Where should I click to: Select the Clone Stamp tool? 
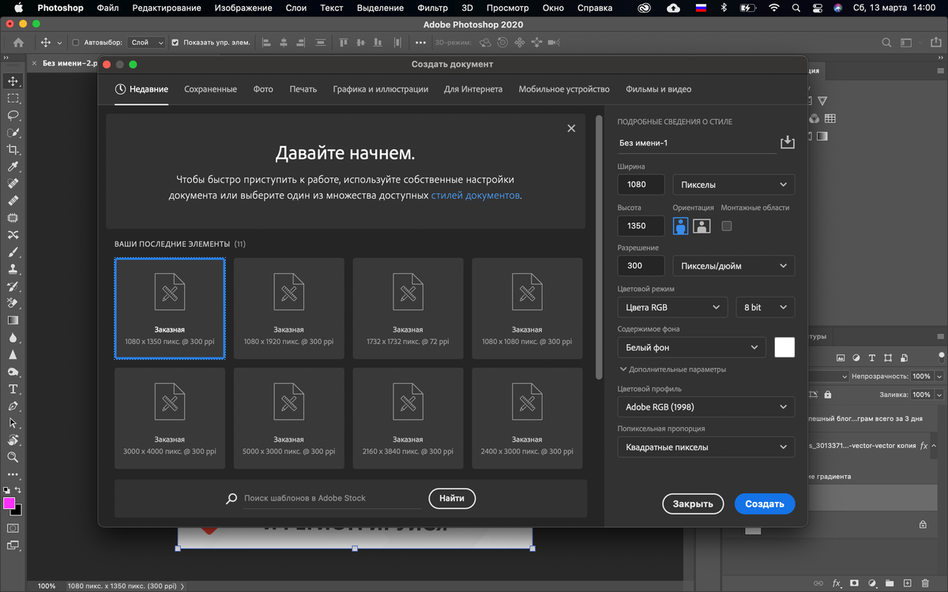tap(13, 269)
